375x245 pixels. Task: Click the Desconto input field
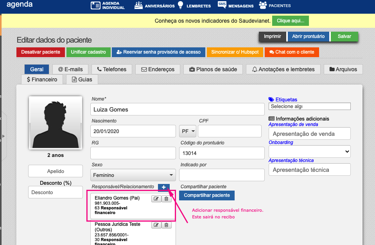click(56, 193)
